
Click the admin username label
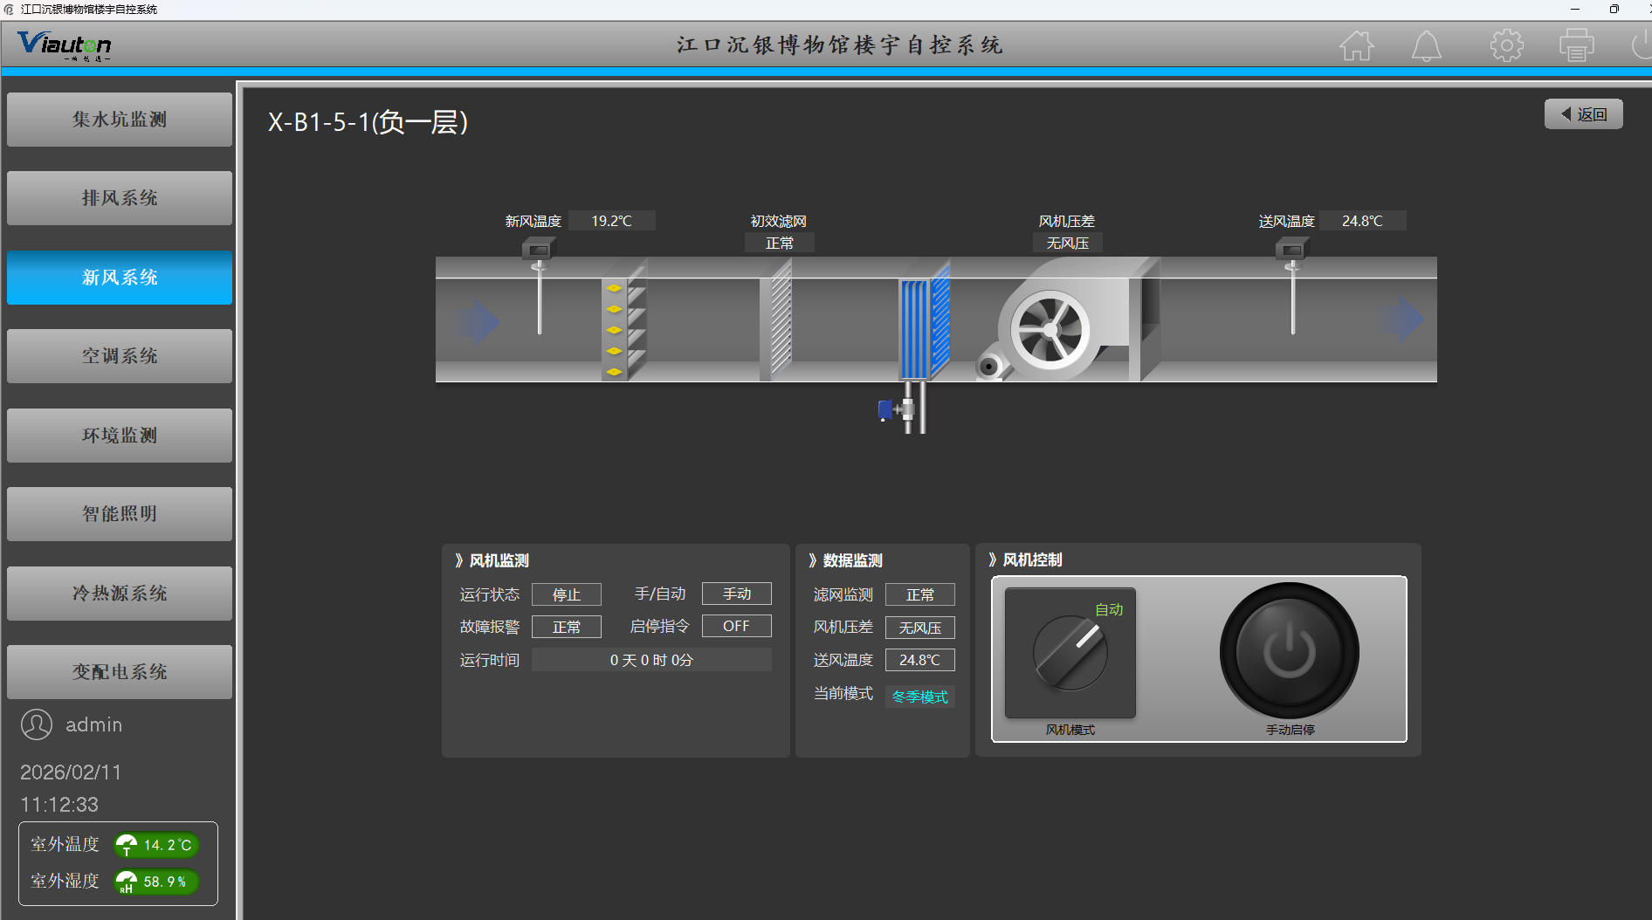coord(94,724)
